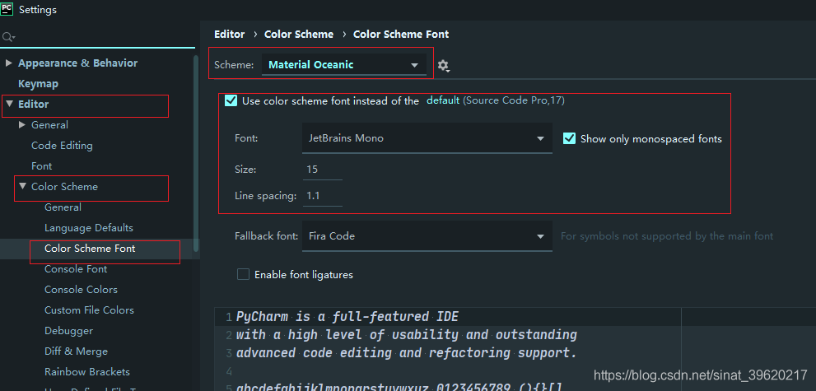Click the search magnifier icon
The image size is (816, 391).
coord(8,37)
